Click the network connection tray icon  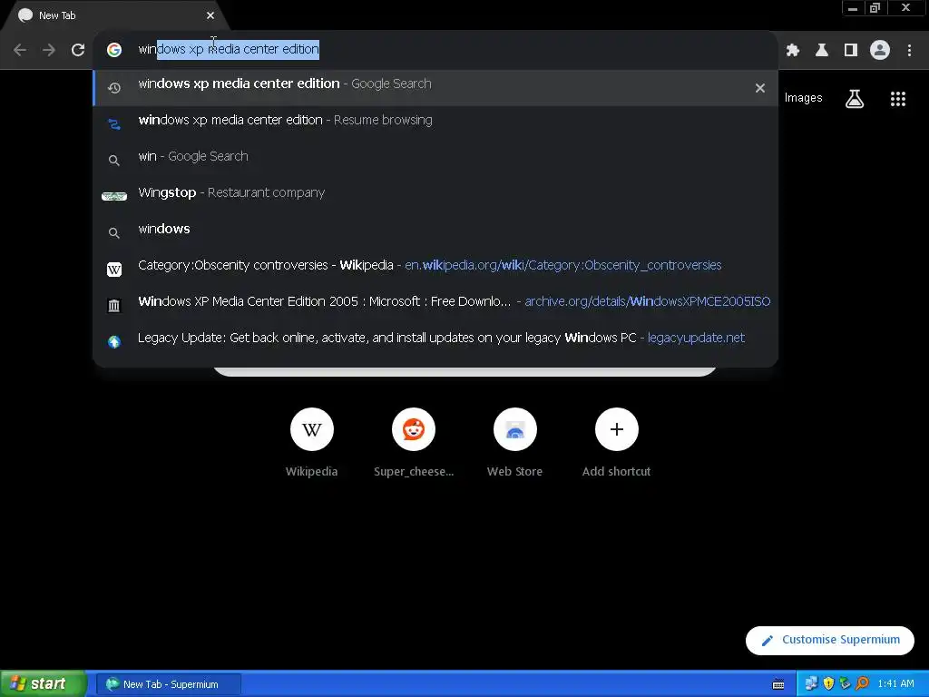coord(811,684)
